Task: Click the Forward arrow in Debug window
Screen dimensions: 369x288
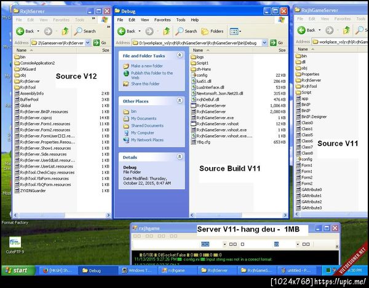Action: (x=149, y=31)
